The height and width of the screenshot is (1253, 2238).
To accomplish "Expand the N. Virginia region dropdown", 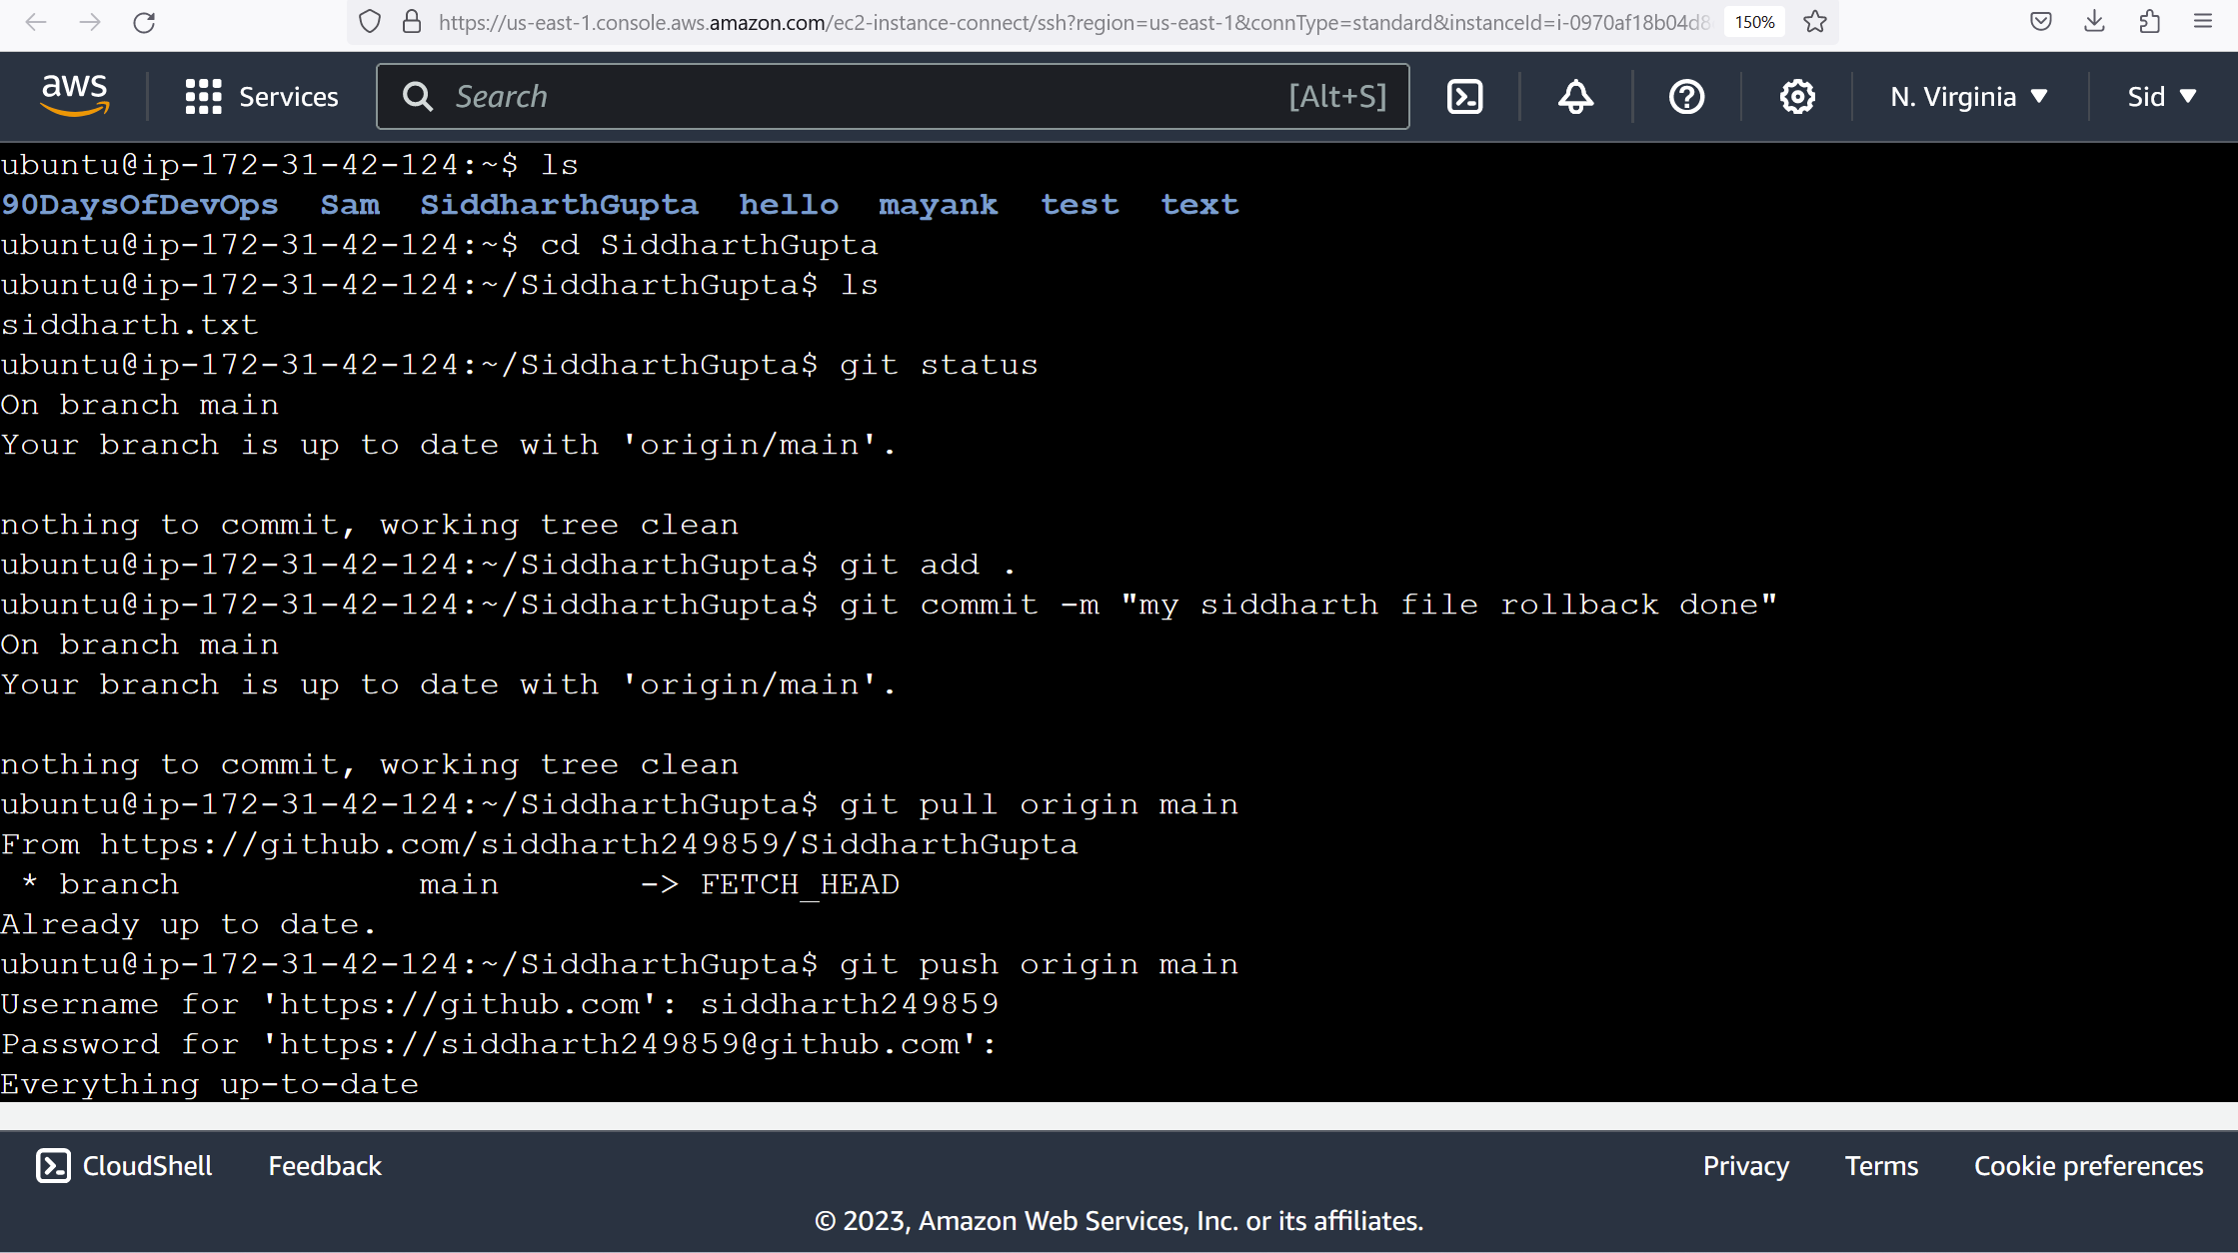I will click(x=1969, y=97).
